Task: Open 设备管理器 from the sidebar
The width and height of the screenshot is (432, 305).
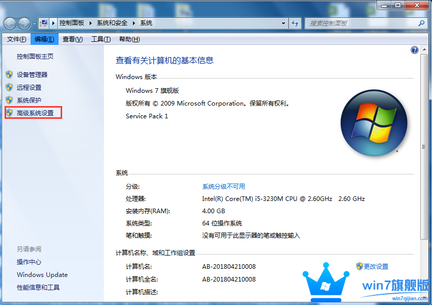Action: click(x=32, y=75)
